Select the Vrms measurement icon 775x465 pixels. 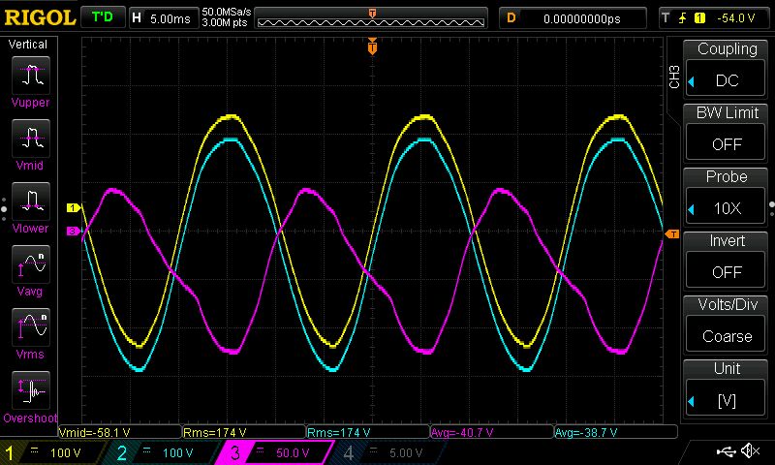point(31,327)
